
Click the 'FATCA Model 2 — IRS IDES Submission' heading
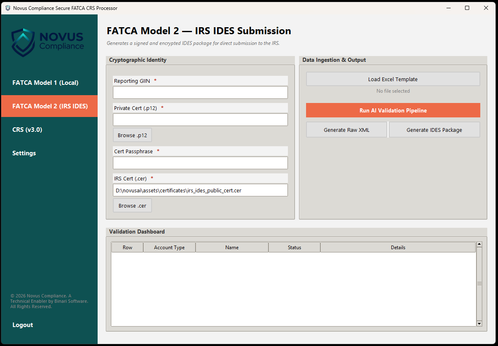coord(199,31)
